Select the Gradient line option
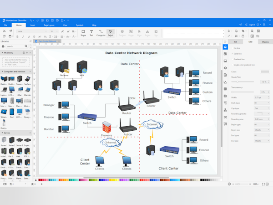 (x=238, y=59)
